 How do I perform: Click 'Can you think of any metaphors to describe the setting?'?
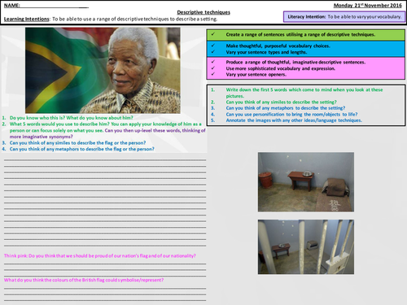point(286,108)
